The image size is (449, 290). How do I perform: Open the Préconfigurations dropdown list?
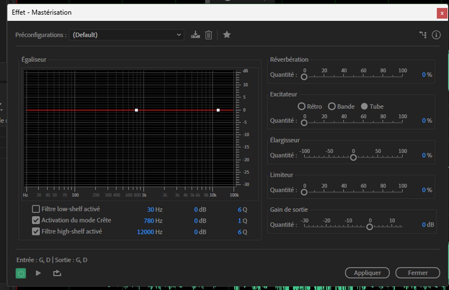(126, 35)
